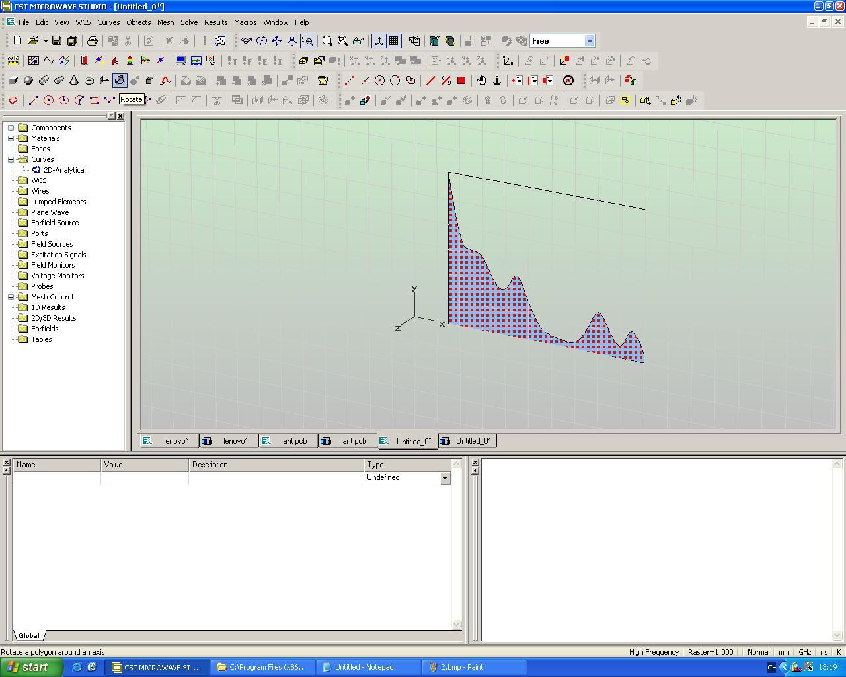Select the Create Brick tool
Screen dimensions: 846x677
[x=13, y=81]
